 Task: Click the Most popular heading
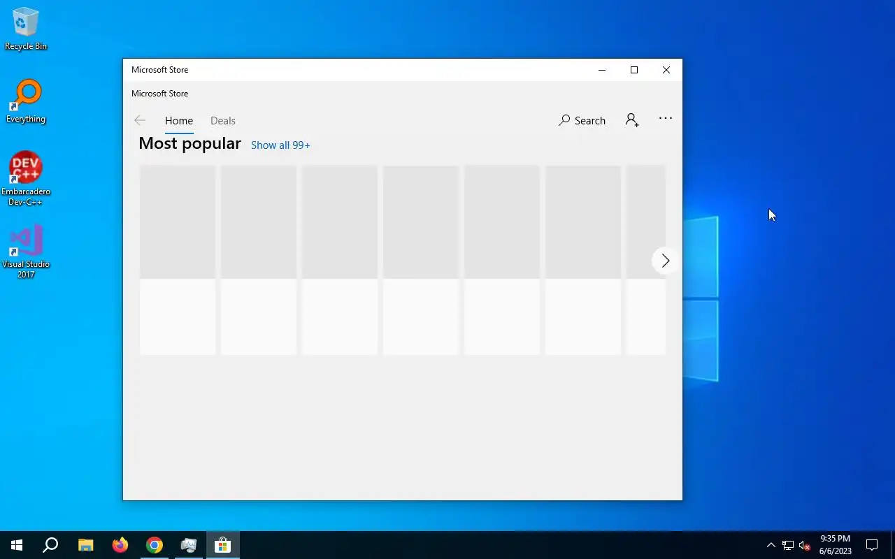189,143
